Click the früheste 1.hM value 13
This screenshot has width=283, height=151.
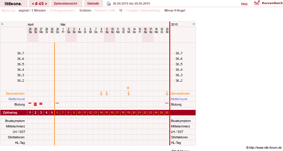(121, 10)
